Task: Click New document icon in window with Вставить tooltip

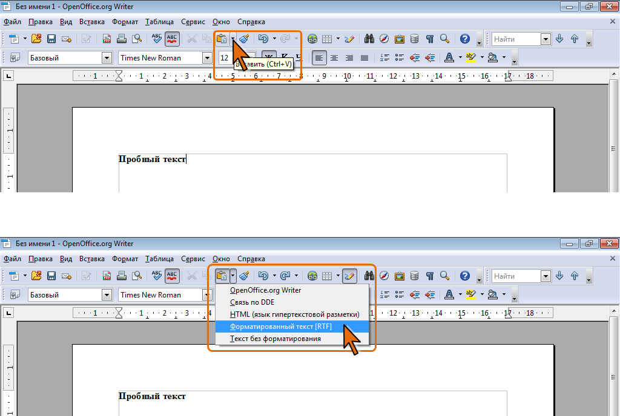Action: [x=14, y=39]
